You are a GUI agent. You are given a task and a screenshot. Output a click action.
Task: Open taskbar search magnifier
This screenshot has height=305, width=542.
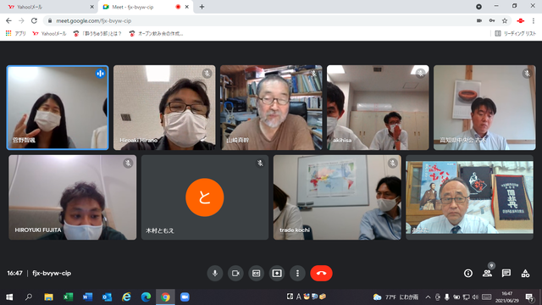[x=29, y=297]
